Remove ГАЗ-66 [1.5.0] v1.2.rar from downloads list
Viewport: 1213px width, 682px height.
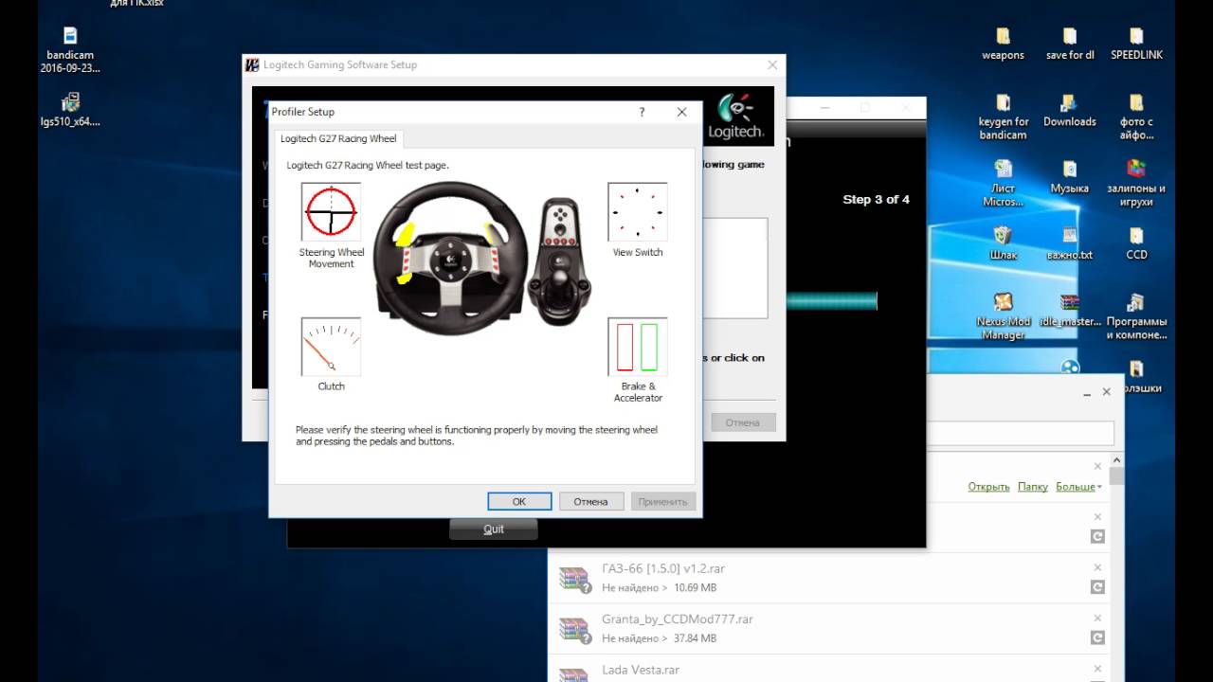1097,567
